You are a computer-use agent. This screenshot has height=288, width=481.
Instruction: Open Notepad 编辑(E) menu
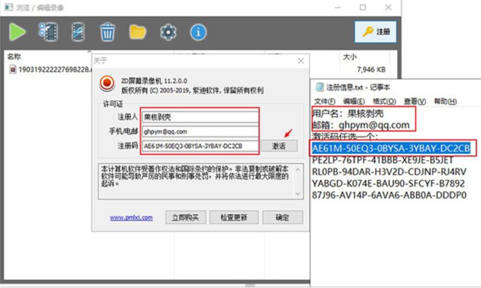point(354,101)
